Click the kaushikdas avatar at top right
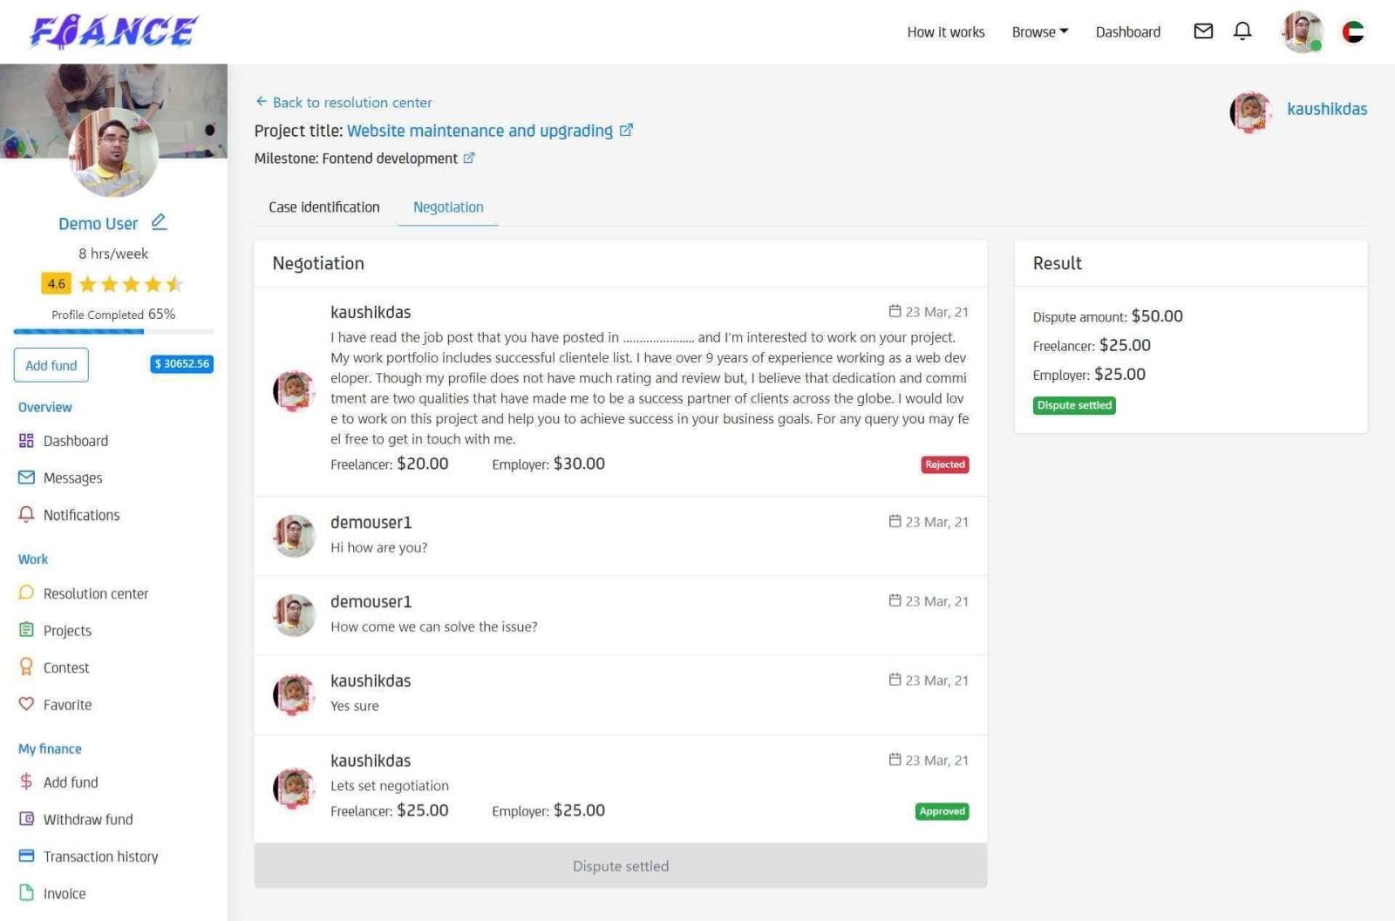Screen dimensions: 1395x921 tap(1250, 112)
